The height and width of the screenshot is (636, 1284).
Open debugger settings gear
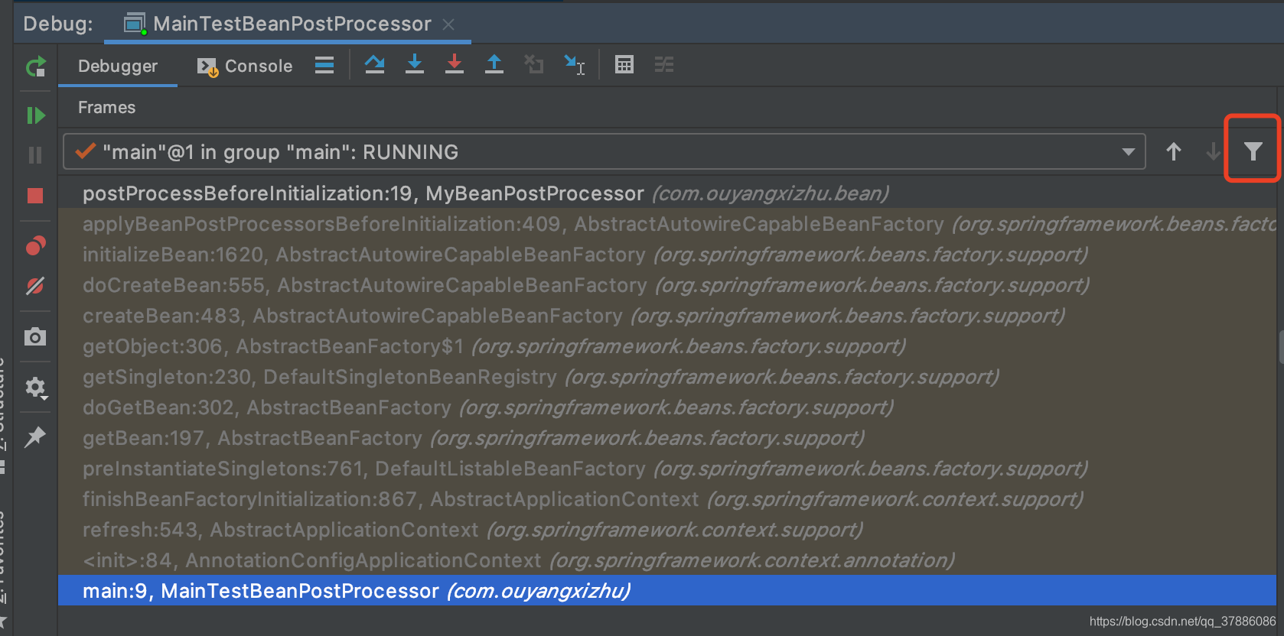pos(35,388)
